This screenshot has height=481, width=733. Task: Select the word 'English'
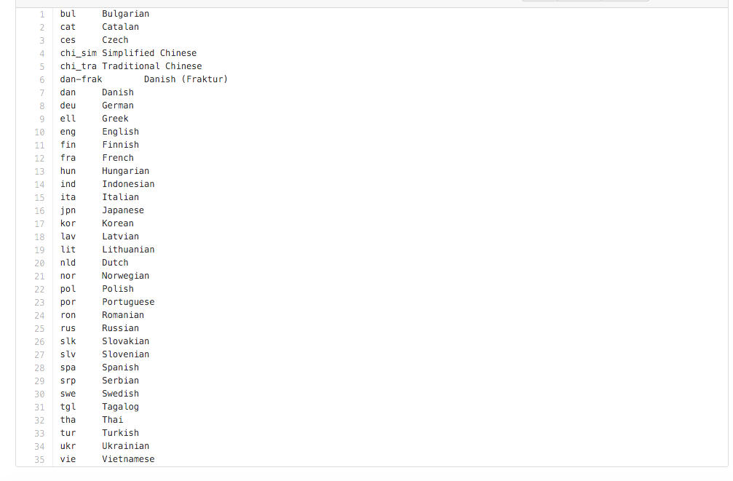pos(121,132)
